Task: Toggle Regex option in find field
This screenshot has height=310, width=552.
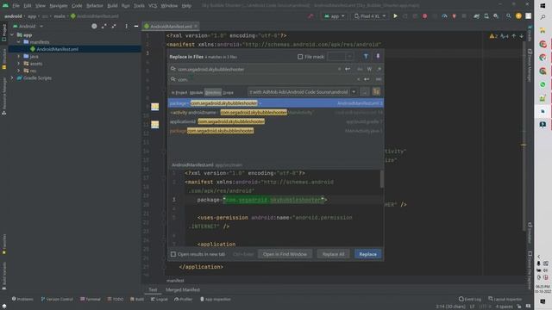Action: point(379,69)
